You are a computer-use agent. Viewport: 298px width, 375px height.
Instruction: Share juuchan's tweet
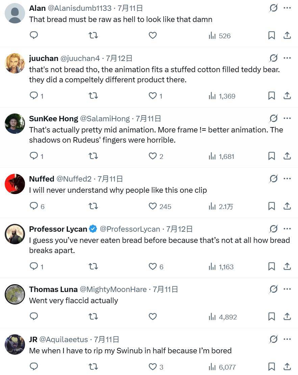pos(287,96)
